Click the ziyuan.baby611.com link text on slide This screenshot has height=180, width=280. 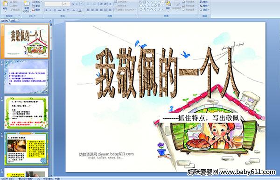116,154
